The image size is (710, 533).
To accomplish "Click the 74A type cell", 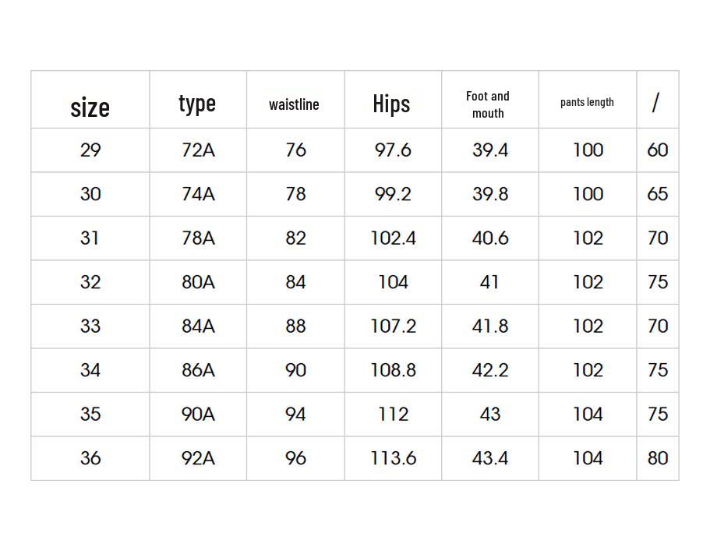I will [x=198, y=194].
